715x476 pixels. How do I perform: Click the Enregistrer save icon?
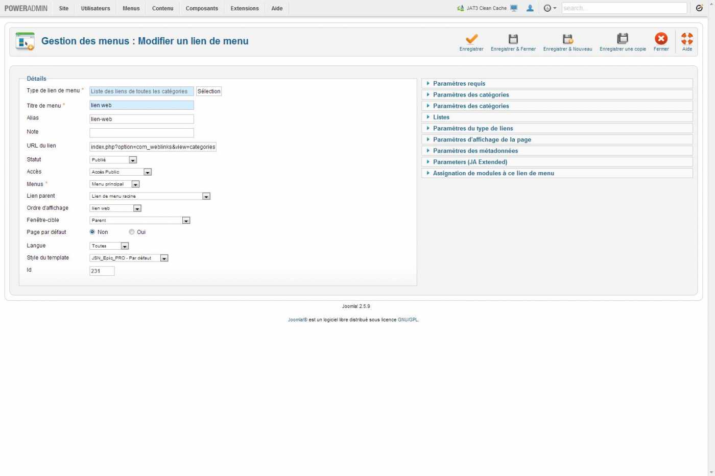(471, 39)
